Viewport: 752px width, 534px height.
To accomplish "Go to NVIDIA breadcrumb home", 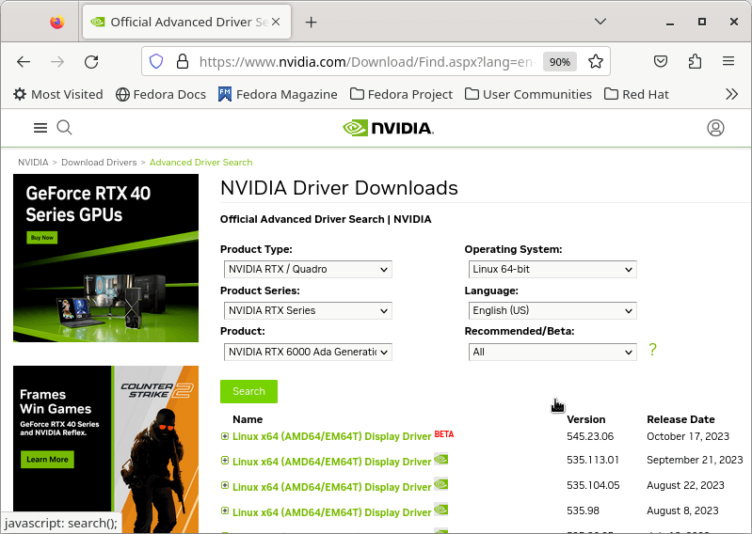I will 33,163.
